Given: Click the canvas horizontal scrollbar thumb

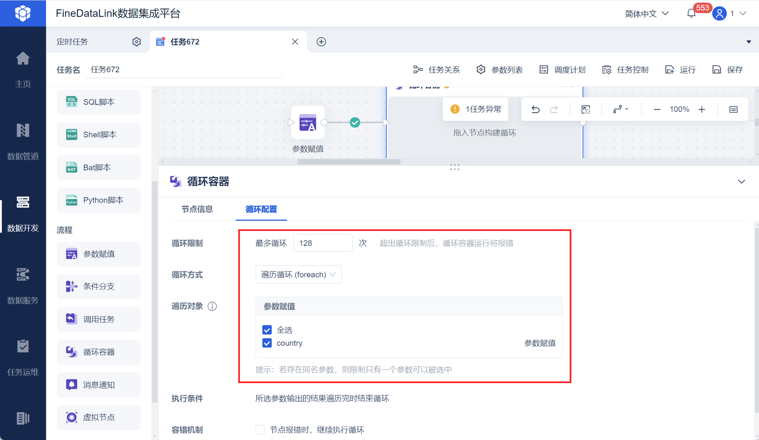Looking at the screenshot, I should [x=349, y=162].
